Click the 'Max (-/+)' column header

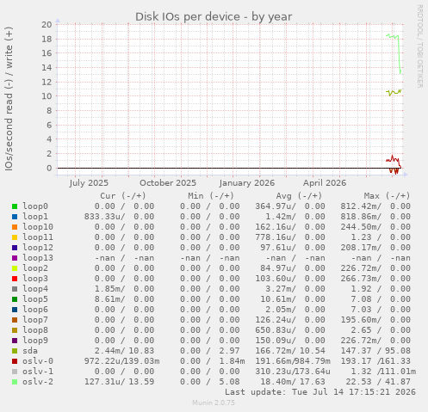click(388, 196)
